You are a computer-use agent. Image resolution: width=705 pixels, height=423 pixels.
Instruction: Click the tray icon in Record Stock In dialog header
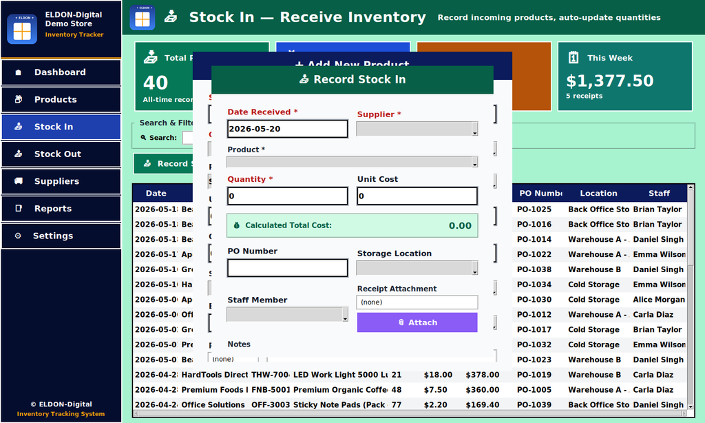pyautogui.click(x=304, y=80)
